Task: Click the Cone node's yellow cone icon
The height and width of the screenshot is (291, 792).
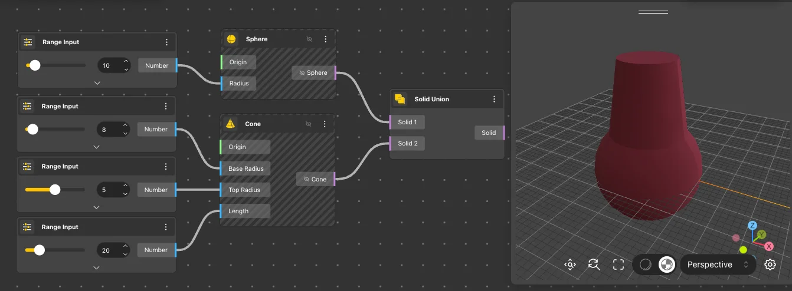Action: tap(231, 124)
